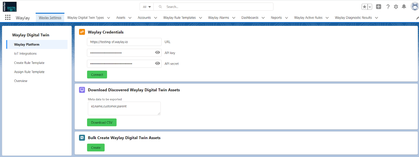Expand the Assets tab chevron
Screen dimensions: 419x157
130,18
